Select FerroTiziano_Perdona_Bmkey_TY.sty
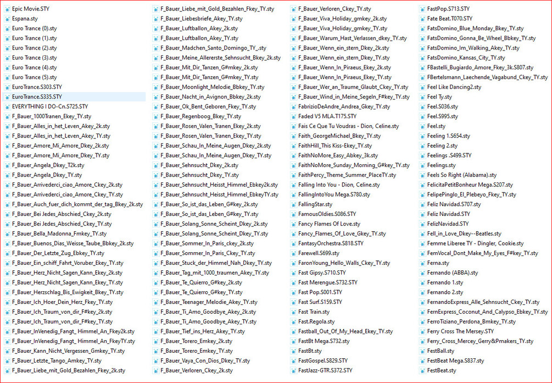552x383 pixels. coord(471,321)
